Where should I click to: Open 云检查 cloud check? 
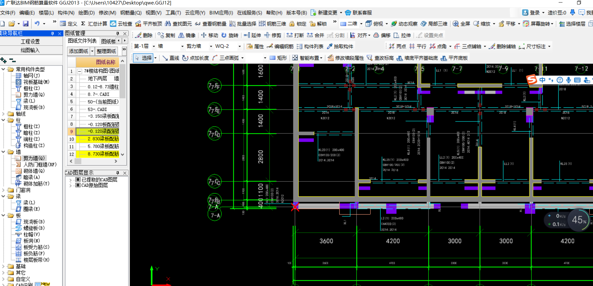(x=121, y=24)
